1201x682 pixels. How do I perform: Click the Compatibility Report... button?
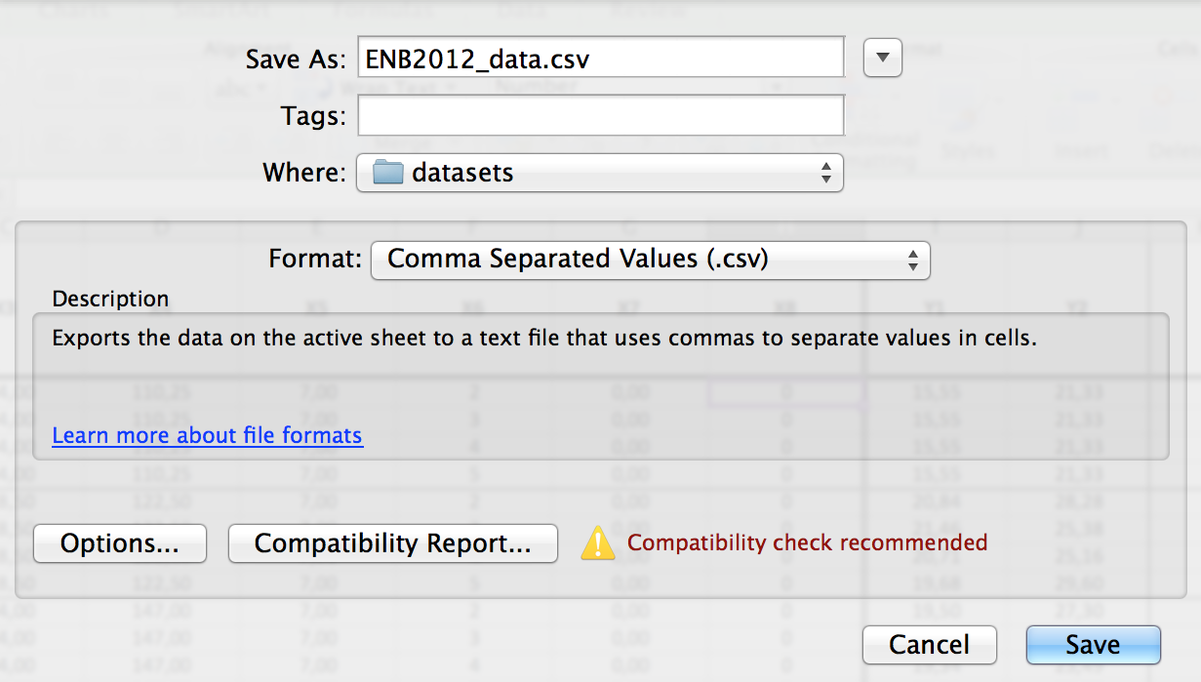click(x=392, y=543)
